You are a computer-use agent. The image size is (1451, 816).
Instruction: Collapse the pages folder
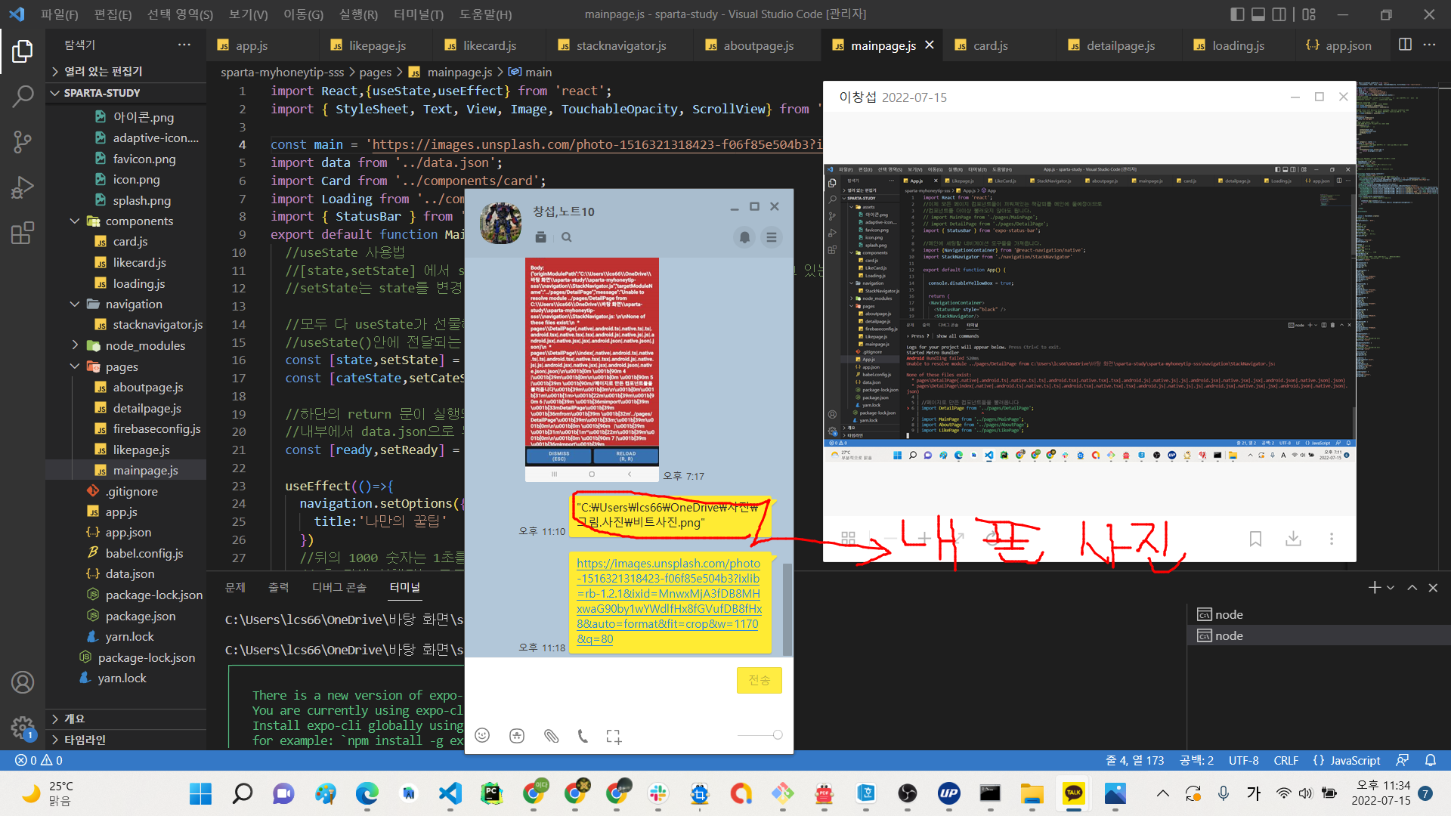[121, 366]
